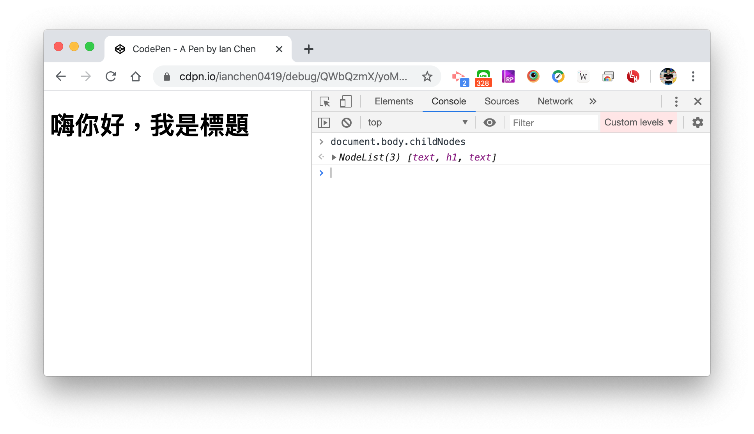This screenshot has width=754, height=434.
Task: Open a new browser tab
Action: tap(308, 49)
